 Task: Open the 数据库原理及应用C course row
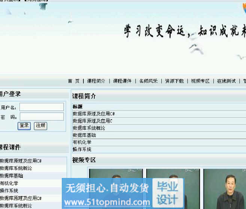pyautogui.click(x=92, y=121)
